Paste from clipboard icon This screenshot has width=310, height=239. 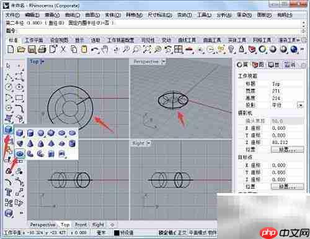click(84, 49)
